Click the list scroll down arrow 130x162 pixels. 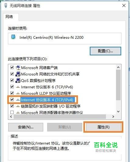[118, 112]
